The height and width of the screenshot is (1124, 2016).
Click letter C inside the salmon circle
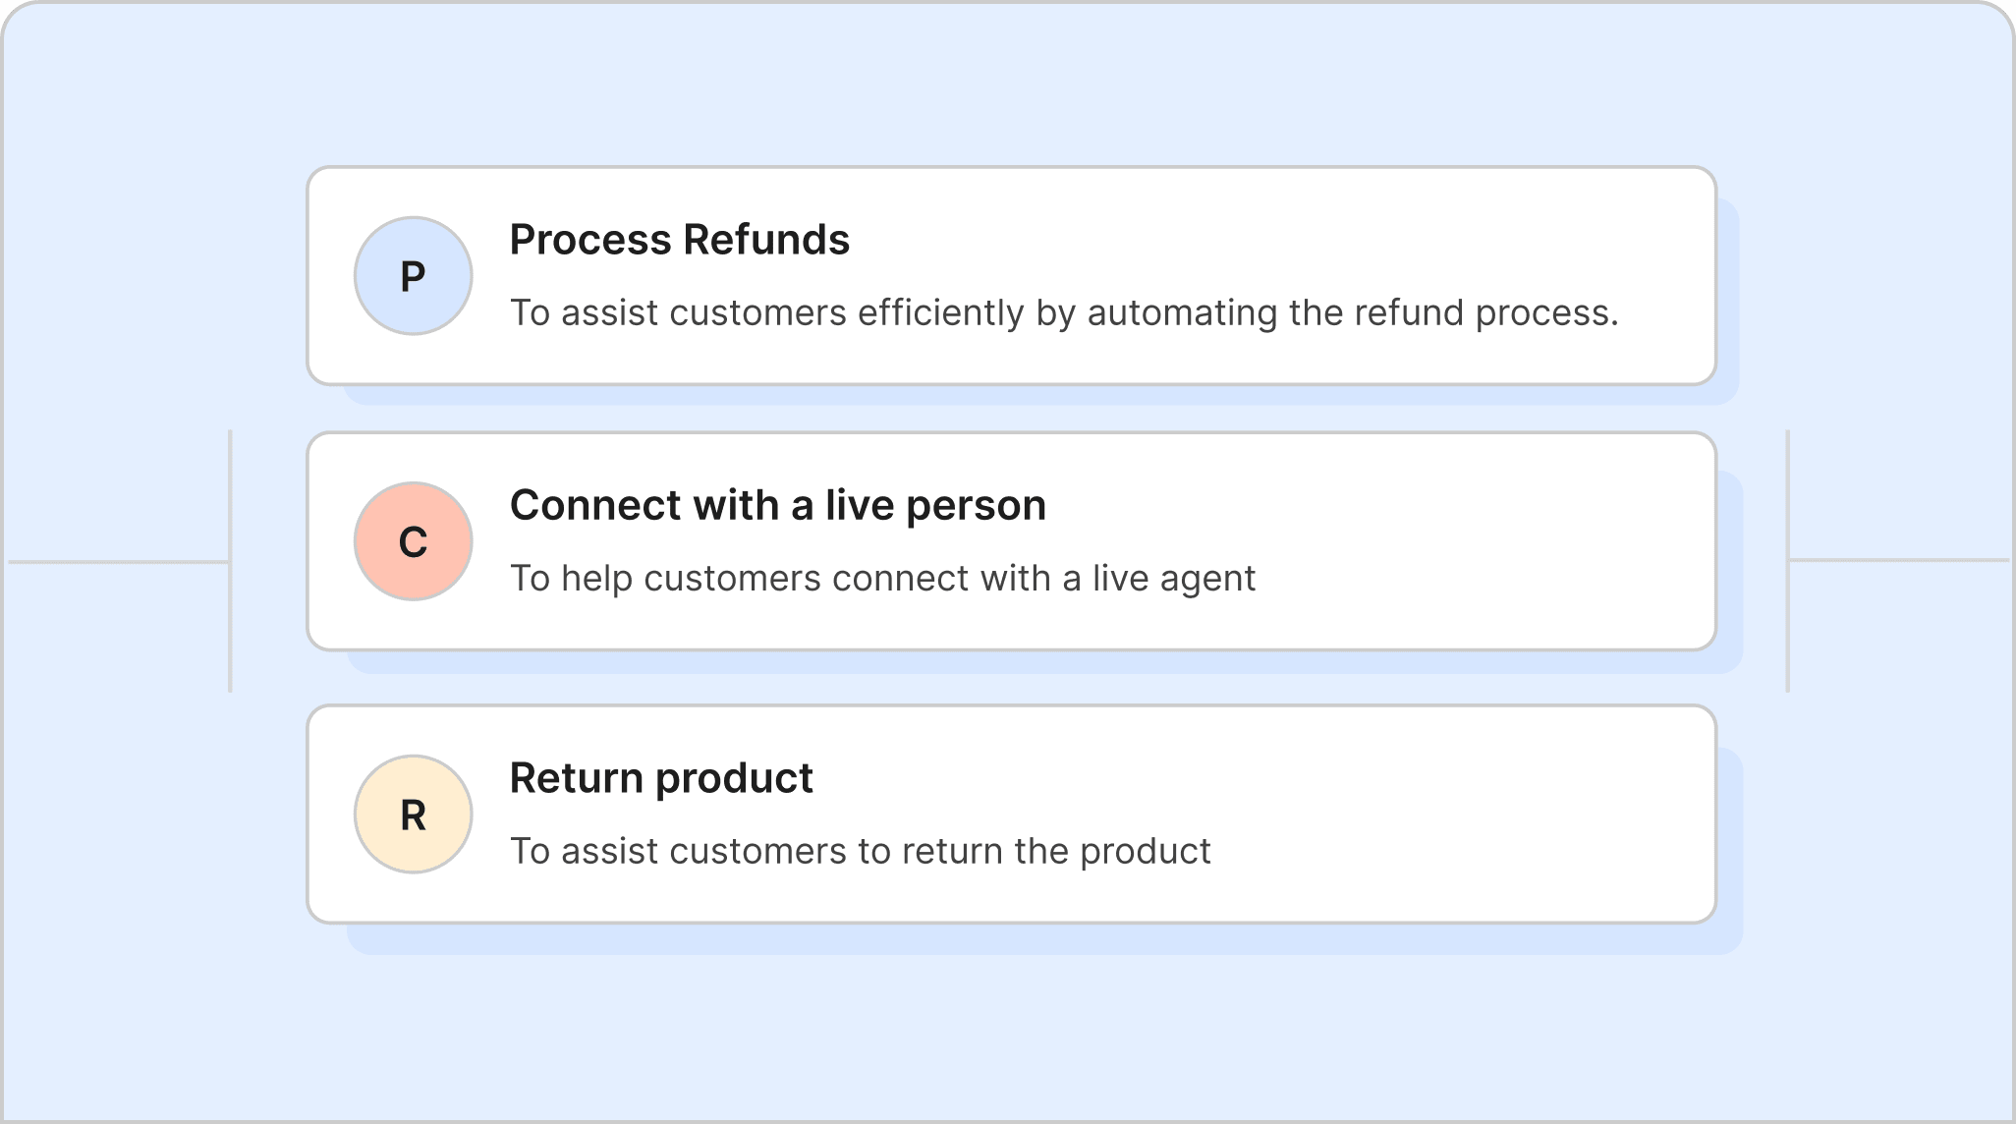point(413,542)
